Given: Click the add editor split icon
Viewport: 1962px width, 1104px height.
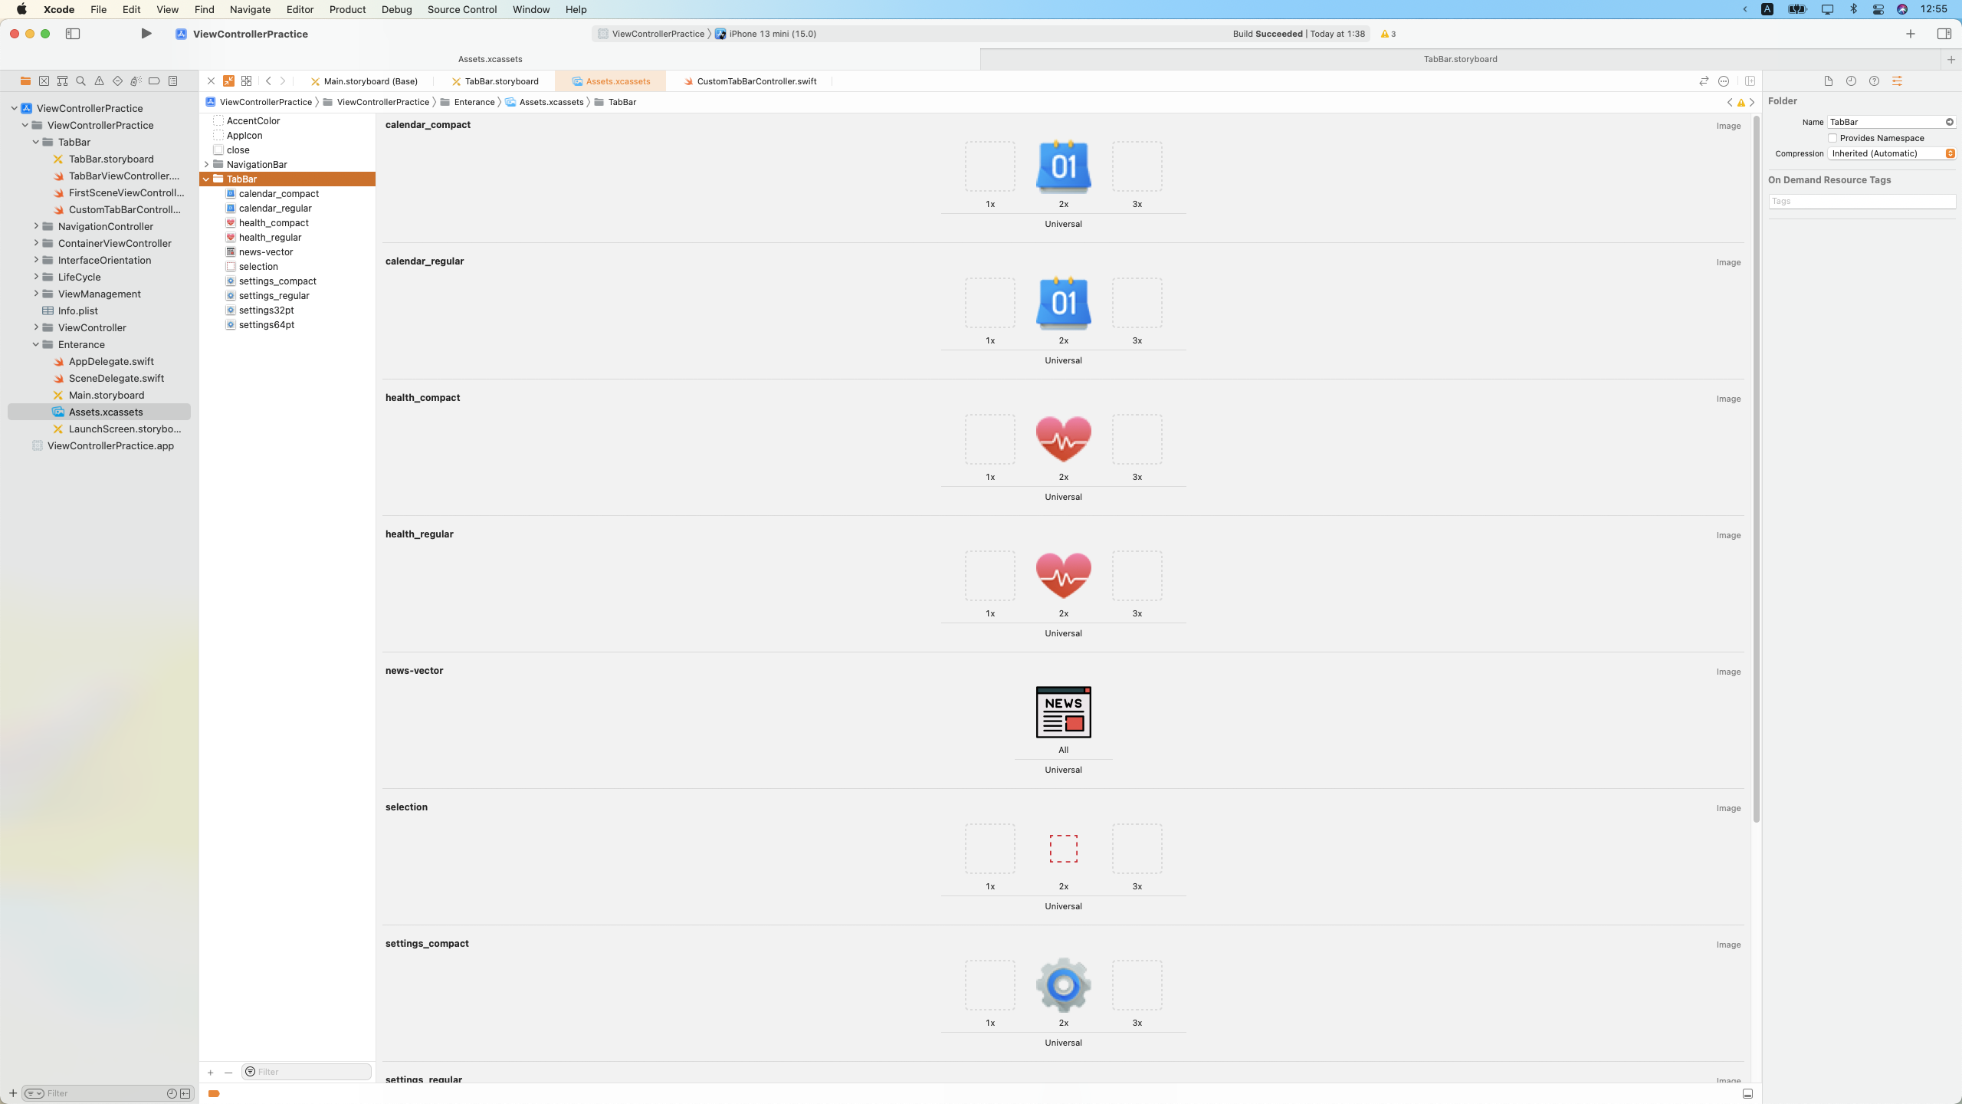Looking at the screenshot, I should click(x=1750, y=81).
